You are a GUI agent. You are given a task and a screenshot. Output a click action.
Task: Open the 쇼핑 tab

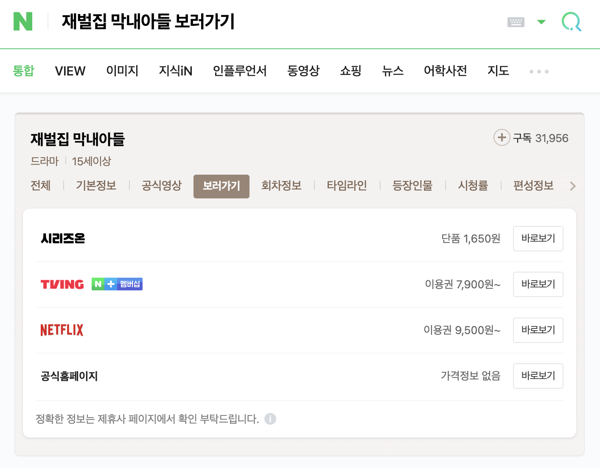coord(350,70)
